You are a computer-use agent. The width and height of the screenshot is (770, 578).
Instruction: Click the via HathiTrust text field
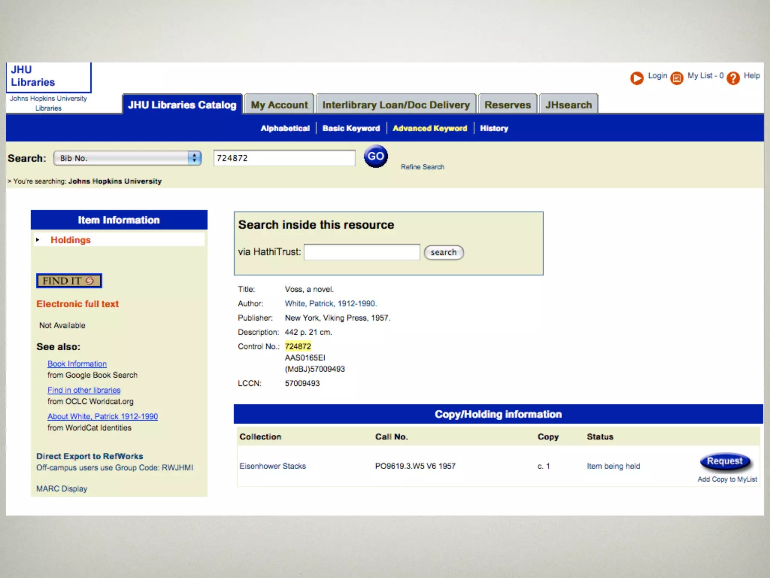362,252
